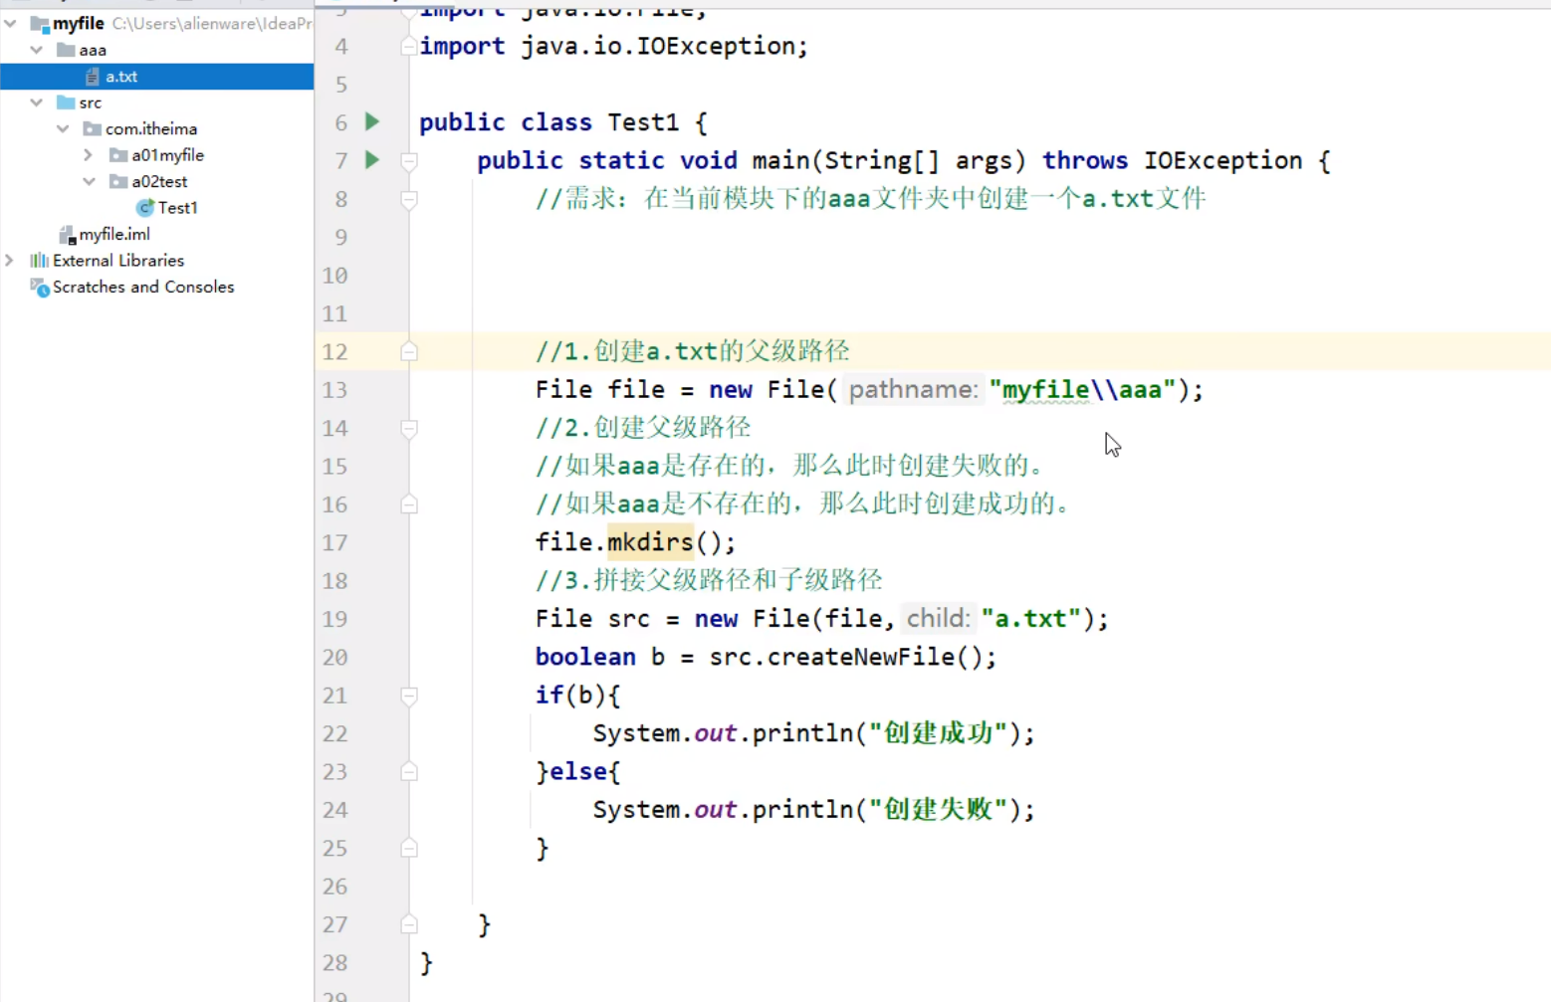The height and width of the screenshot is (1002, 1551).
Task: Click the aaa folder icon in the tree
Action: coord(64,49)
